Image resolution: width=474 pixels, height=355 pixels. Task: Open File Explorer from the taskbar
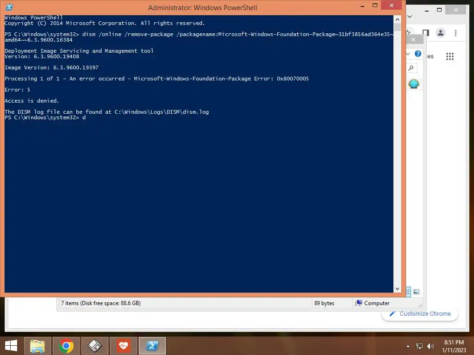click(x=37, y=346)
